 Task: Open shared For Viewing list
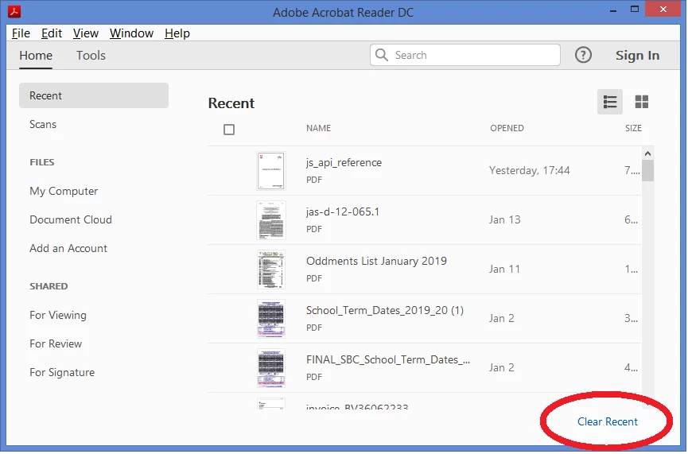click(58, 316)
